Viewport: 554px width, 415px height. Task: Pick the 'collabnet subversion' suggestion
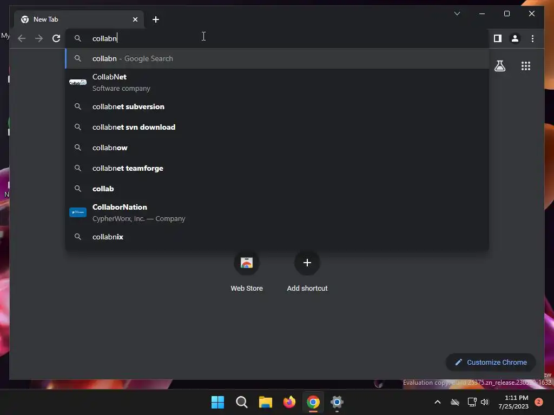coord(278,106)
